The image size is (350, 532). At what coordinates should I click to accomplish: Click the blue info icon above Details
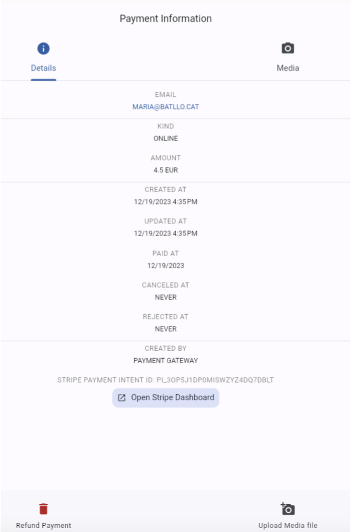[x=44, y=49]
